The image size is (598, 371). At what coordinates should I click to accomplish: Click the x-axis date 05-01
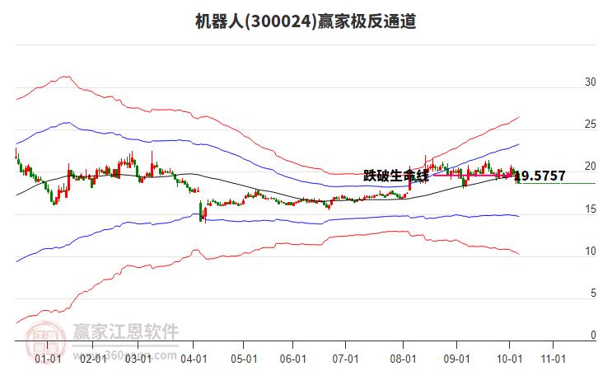244,359
